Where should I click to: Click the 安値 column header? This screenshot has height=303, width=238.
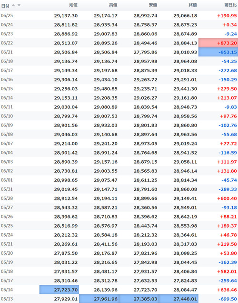[153, 5]
